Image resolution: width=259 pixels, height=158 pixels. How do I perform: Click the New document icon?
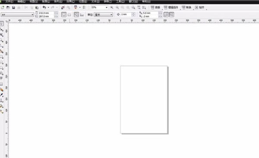(x=3, y=7)
